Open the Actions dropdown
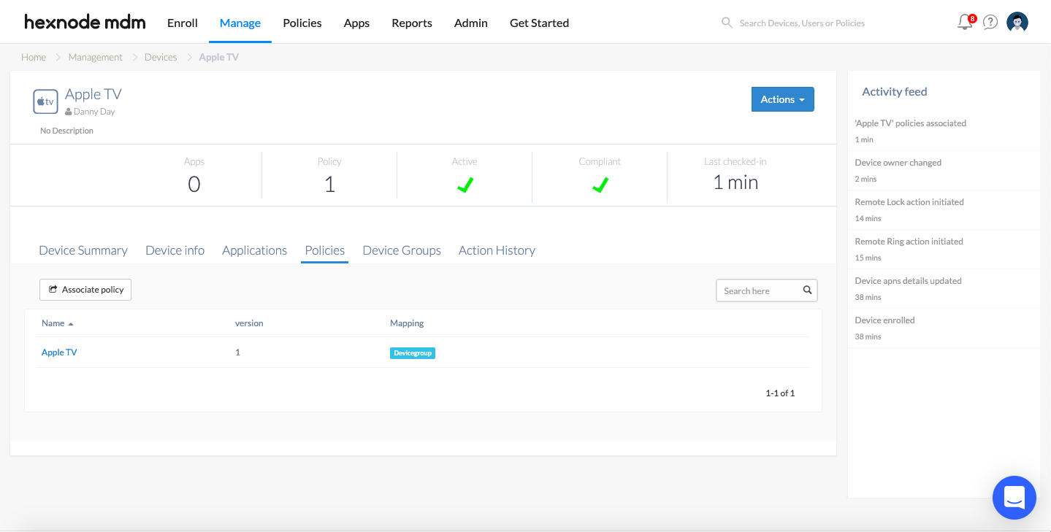1051x532 pixels. (782, 99)
